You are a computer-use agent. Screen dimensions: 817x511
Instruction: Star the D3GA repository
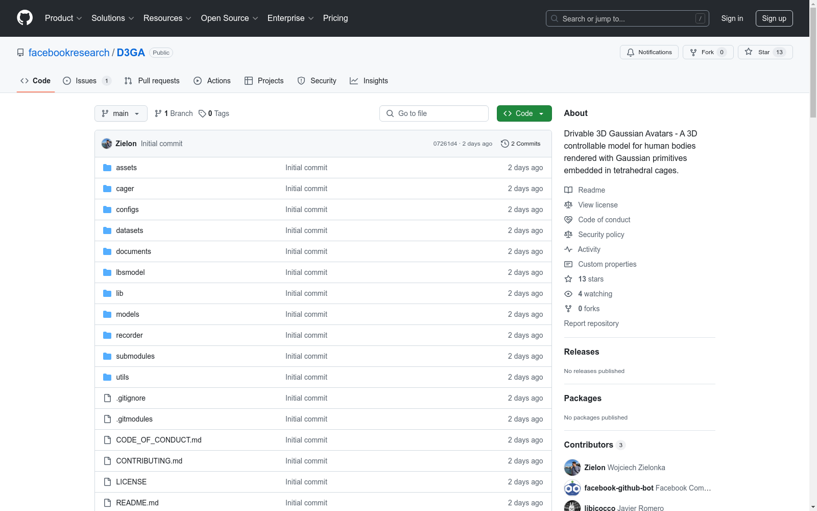(765, 52)
